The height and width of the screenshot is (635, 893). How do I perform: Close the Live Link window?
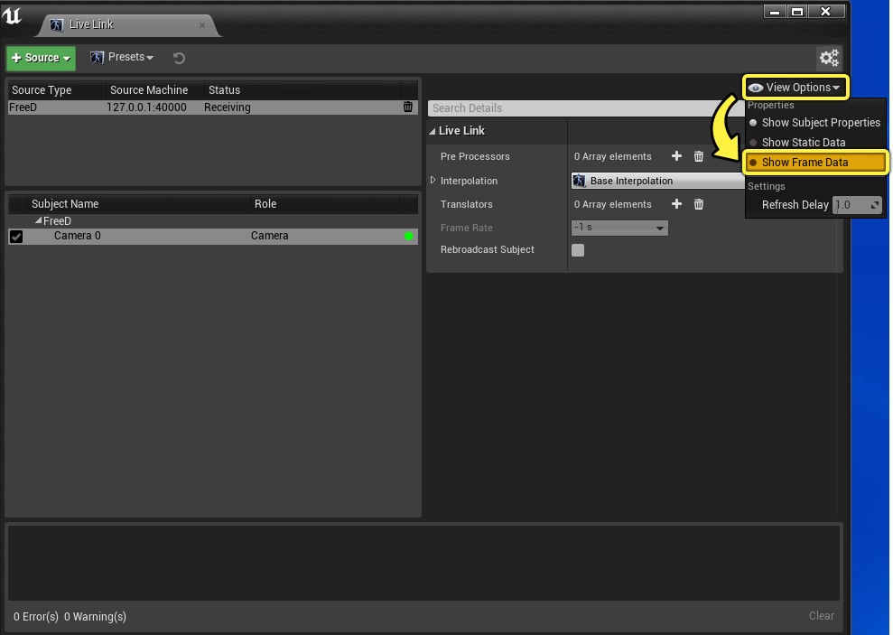click(x=826, y=12)
